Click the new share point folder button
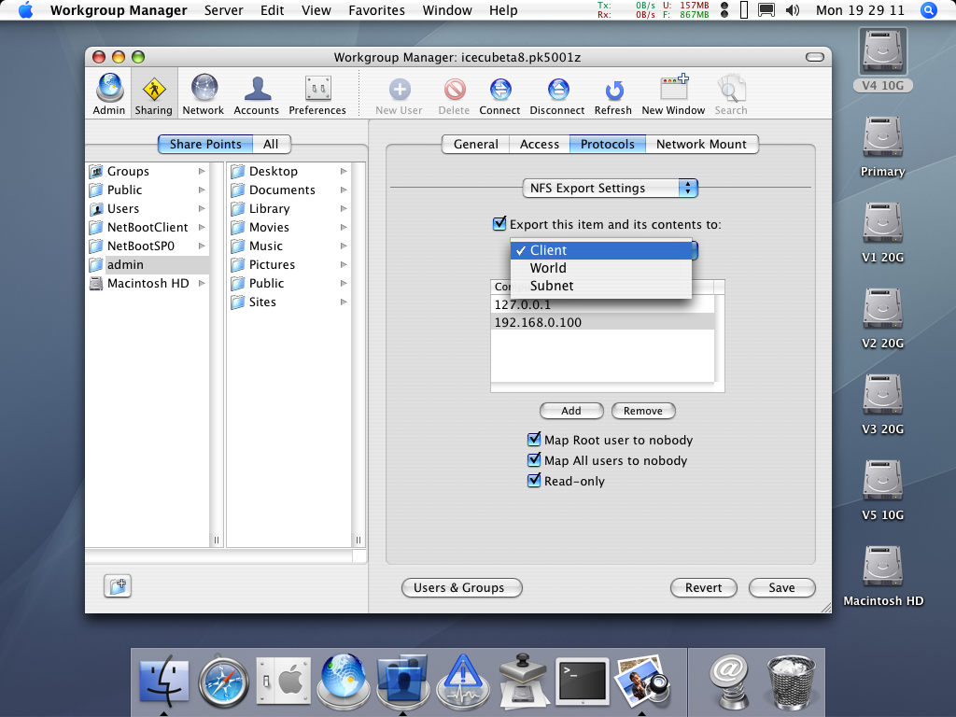 118,586
